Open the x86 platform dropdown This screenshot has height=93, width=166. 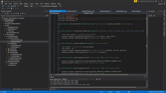click(34, 6)
